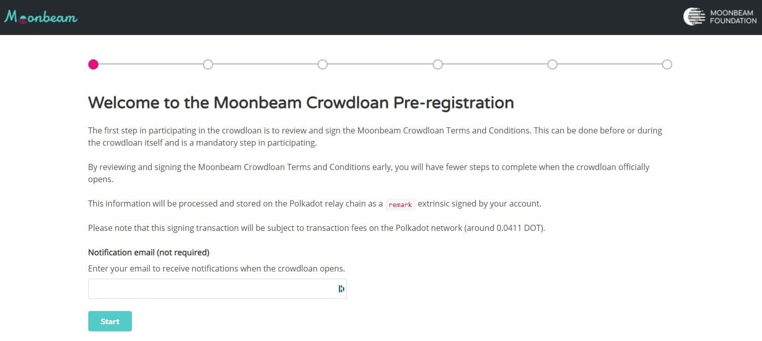Select the second step circle in the progress tracker

208,64
